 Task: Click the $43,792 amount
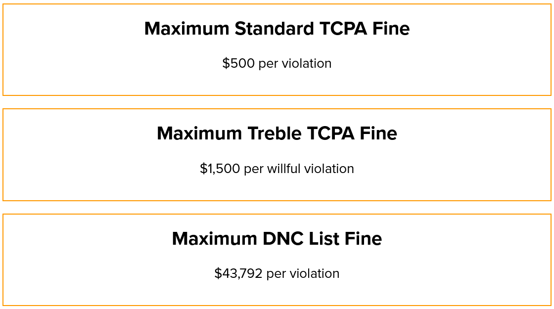pos(238,274)
